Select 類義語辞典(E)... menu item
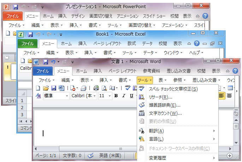This screenshot has width=242, height=162. (177, 105)
